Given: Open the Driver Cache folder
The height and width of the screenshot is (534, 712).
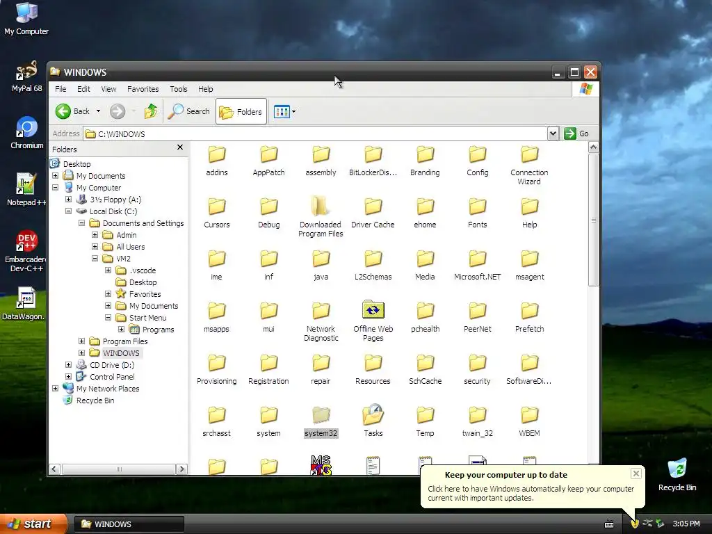Looking at the screenshot, I should (373, 207).
